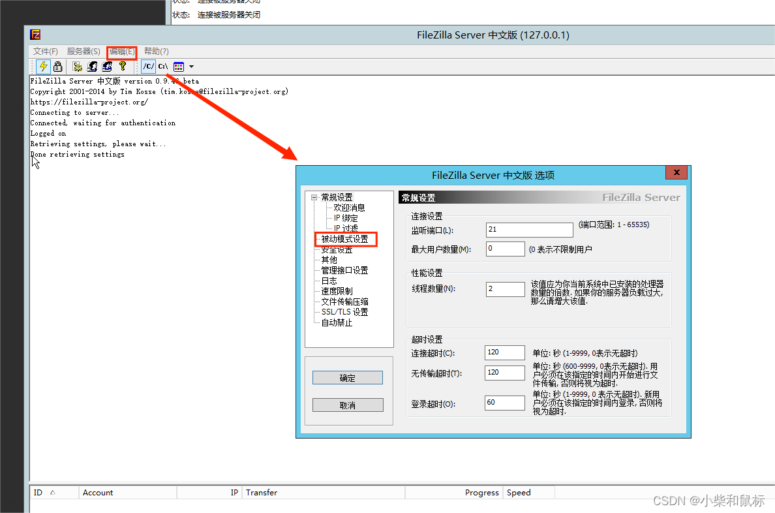775x513 pixels.
Task: Select 被动模式设置 in the options tree
Action: [345, 239]
